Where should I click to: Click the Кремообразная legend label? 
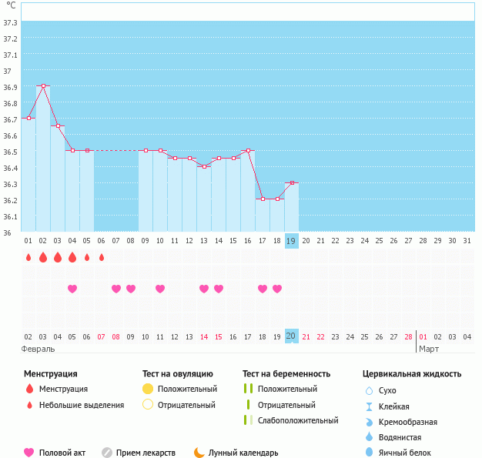(408, 422)
